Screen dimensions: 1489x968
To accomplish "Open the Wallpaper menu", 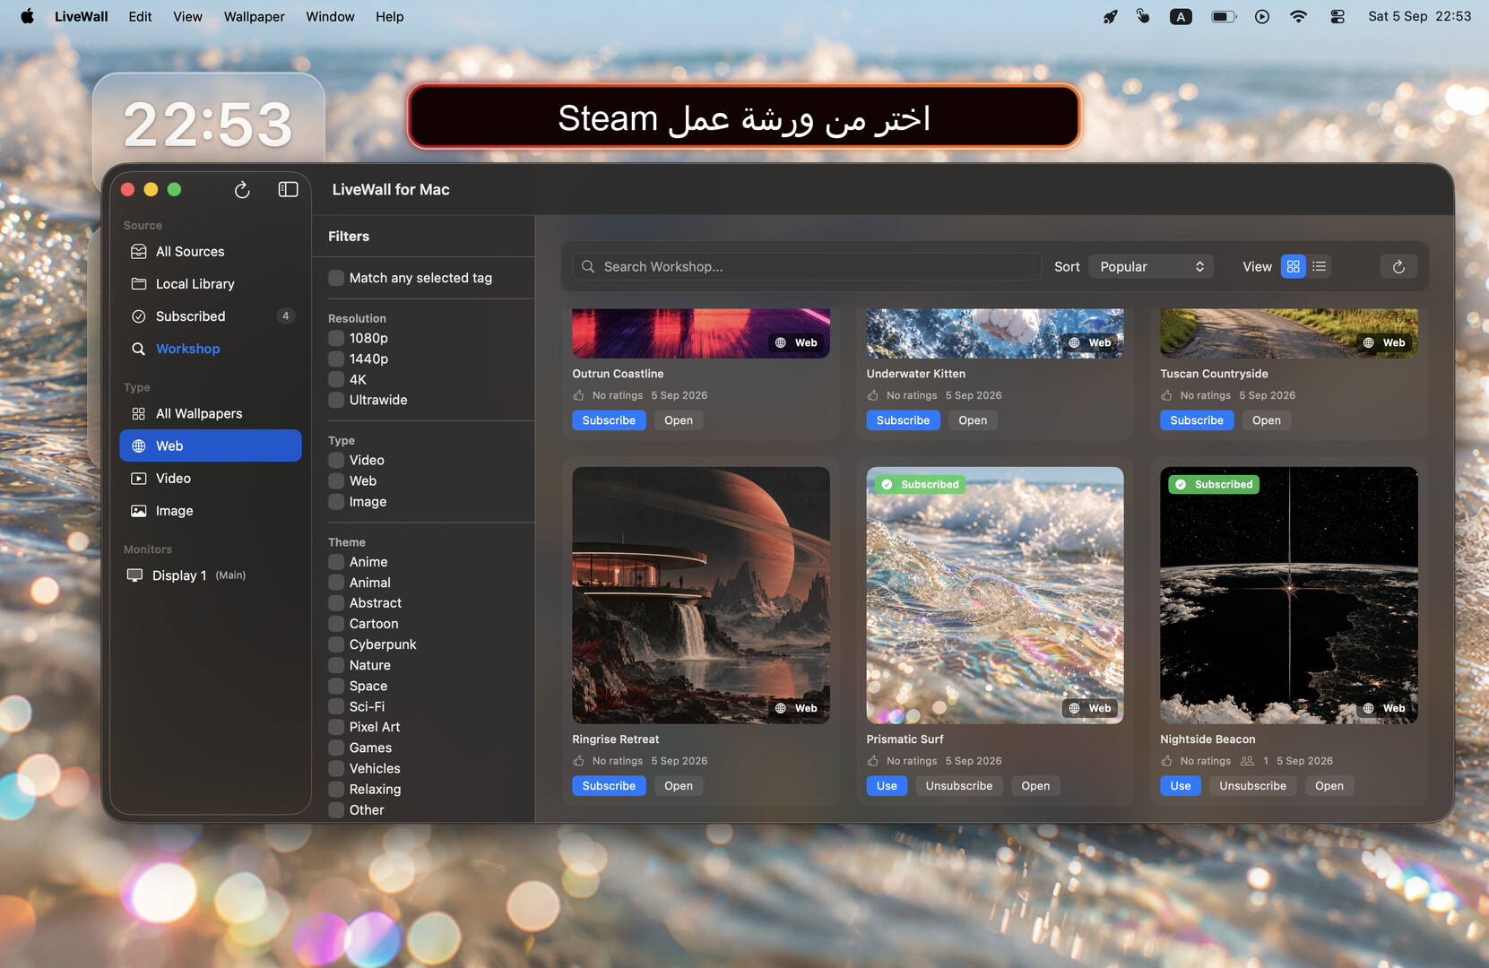I will point(254,16).
